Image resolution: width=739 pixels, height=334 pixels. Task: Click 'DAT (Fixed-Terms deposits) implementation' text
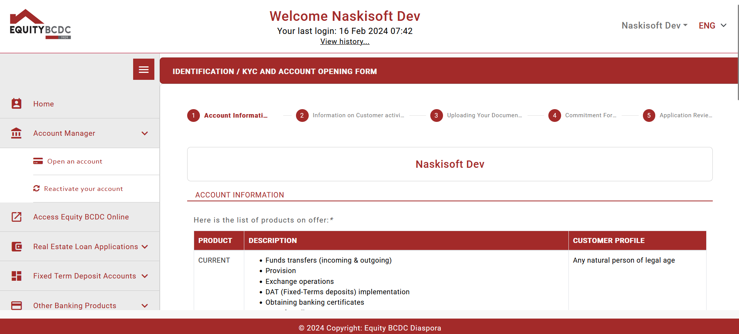coord(338,292)
